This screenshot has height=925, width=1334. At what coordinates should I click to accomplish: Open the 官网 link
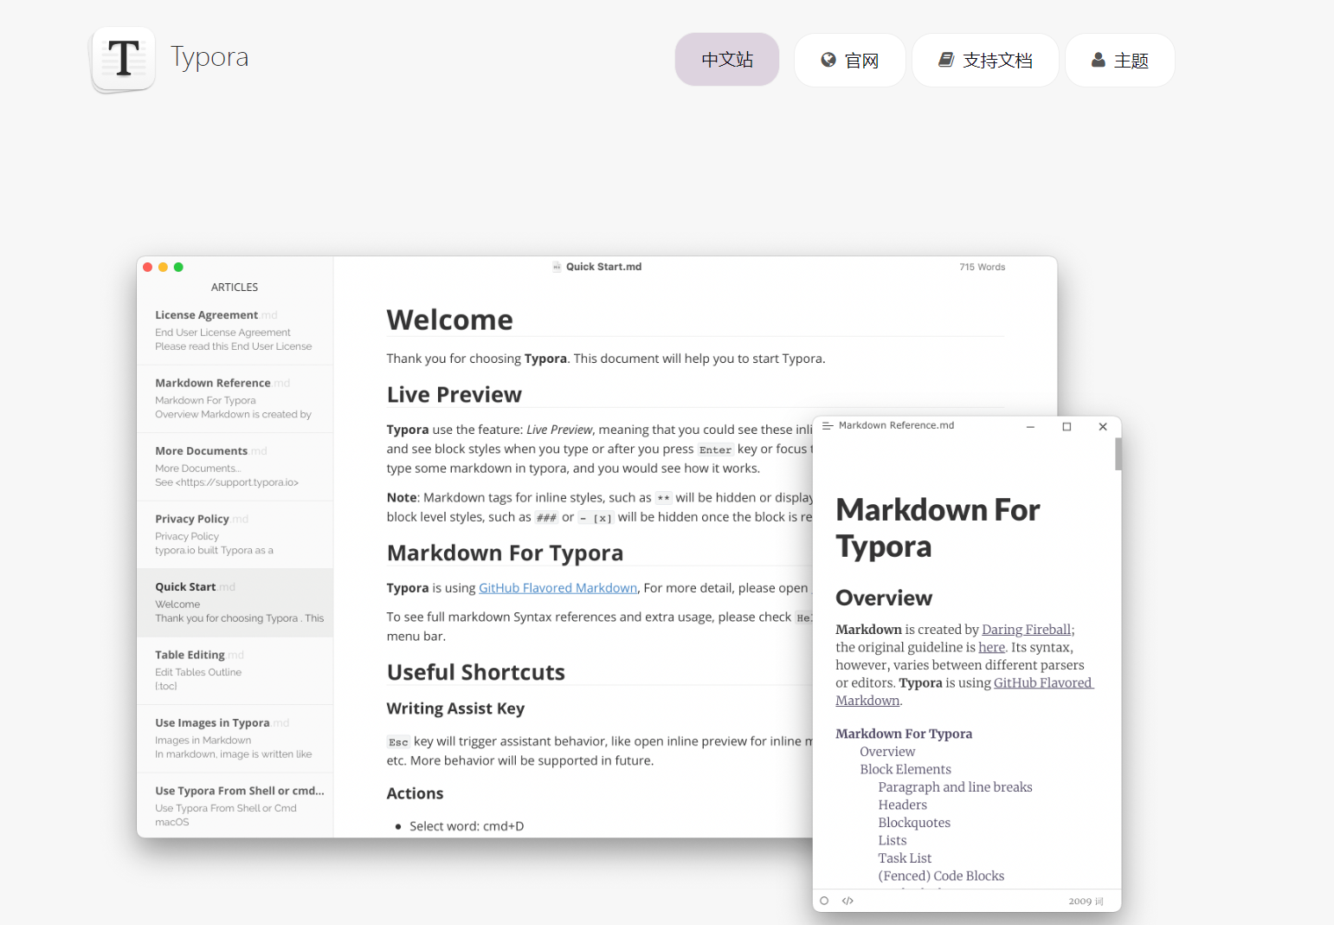click(x=849, y=60)
